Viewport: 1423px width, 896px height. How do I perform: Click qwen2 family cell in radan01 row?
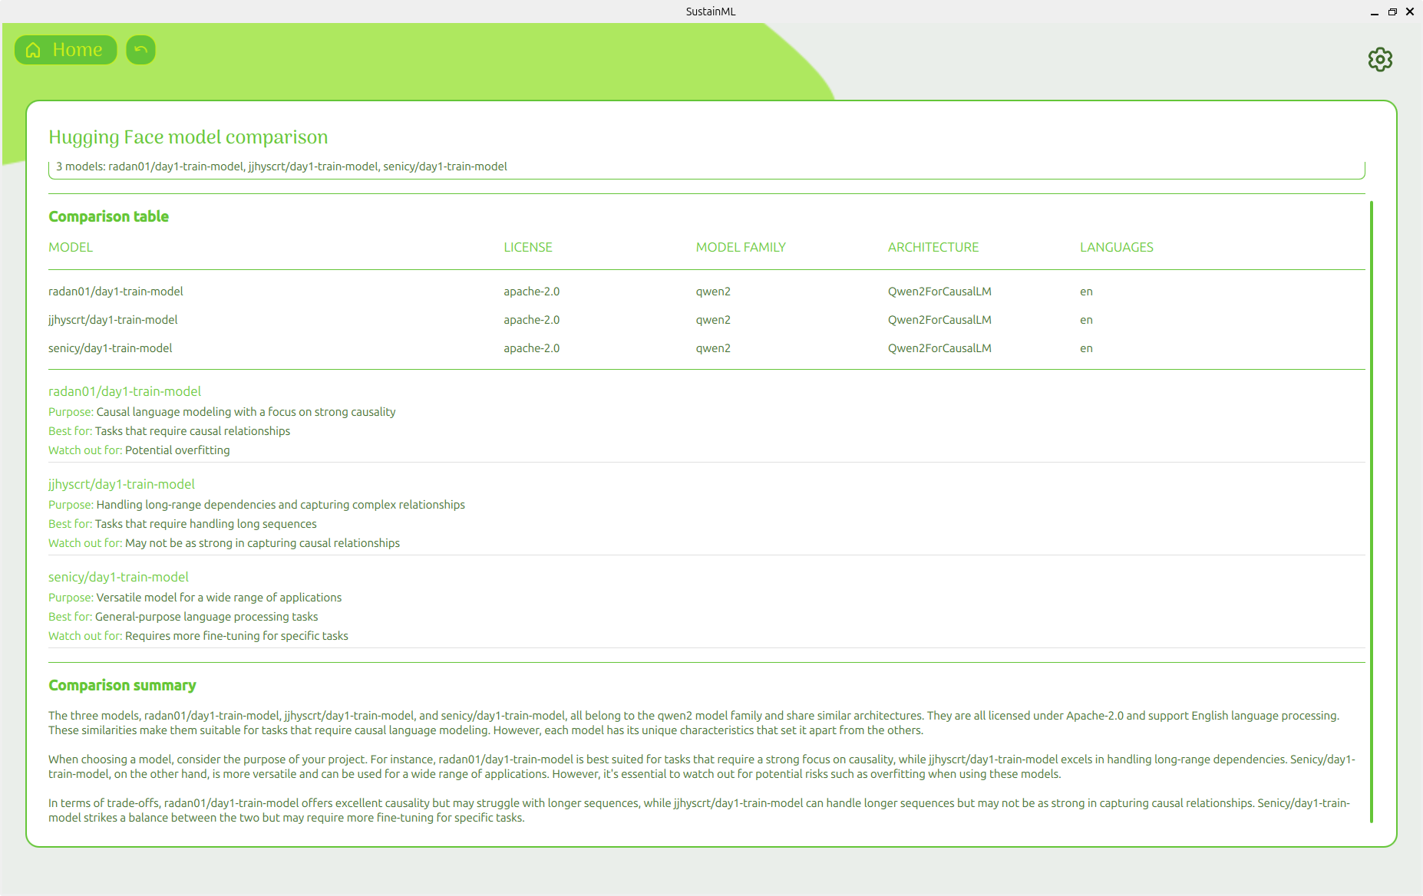pyautogui.click(x=713, y=292)
